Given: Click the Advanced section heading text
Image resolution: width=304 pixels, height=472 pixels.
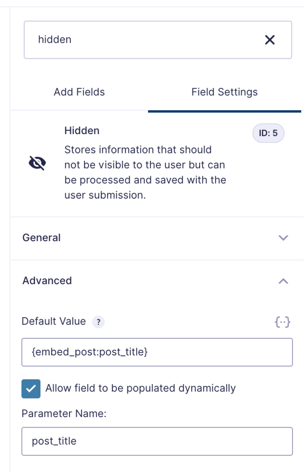Looking at the screenshot, I should tap(47, 281).
